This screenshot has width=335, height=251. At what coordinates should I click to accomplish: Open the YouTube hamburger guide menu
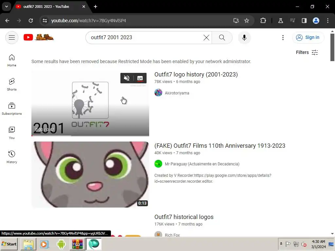12,38
